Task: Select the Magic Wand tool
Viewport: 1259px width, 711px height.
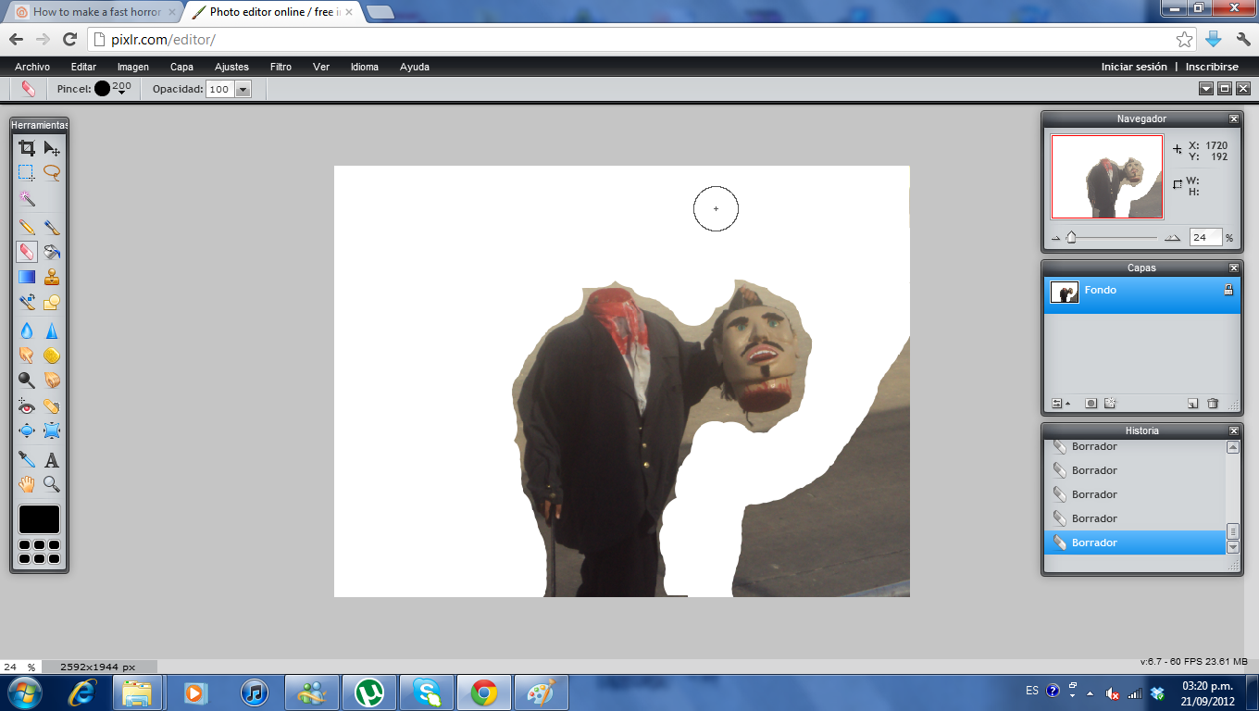Action: click(27, 198)
